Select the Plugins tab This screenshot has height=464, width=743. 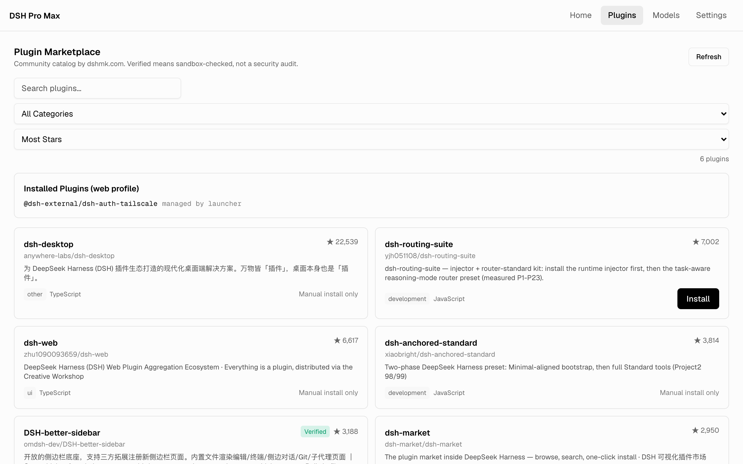point(622,15)
